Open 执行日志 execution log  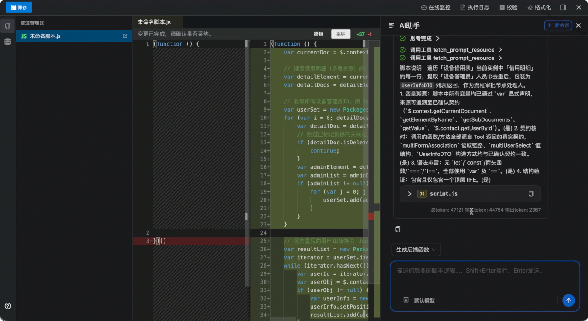click(474, 7)
